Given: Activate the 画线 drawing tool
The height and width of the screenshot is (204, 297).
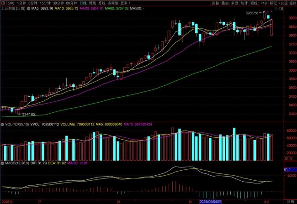Looking at the screenshot, I should pyautogui.click(x=254, y=3).
